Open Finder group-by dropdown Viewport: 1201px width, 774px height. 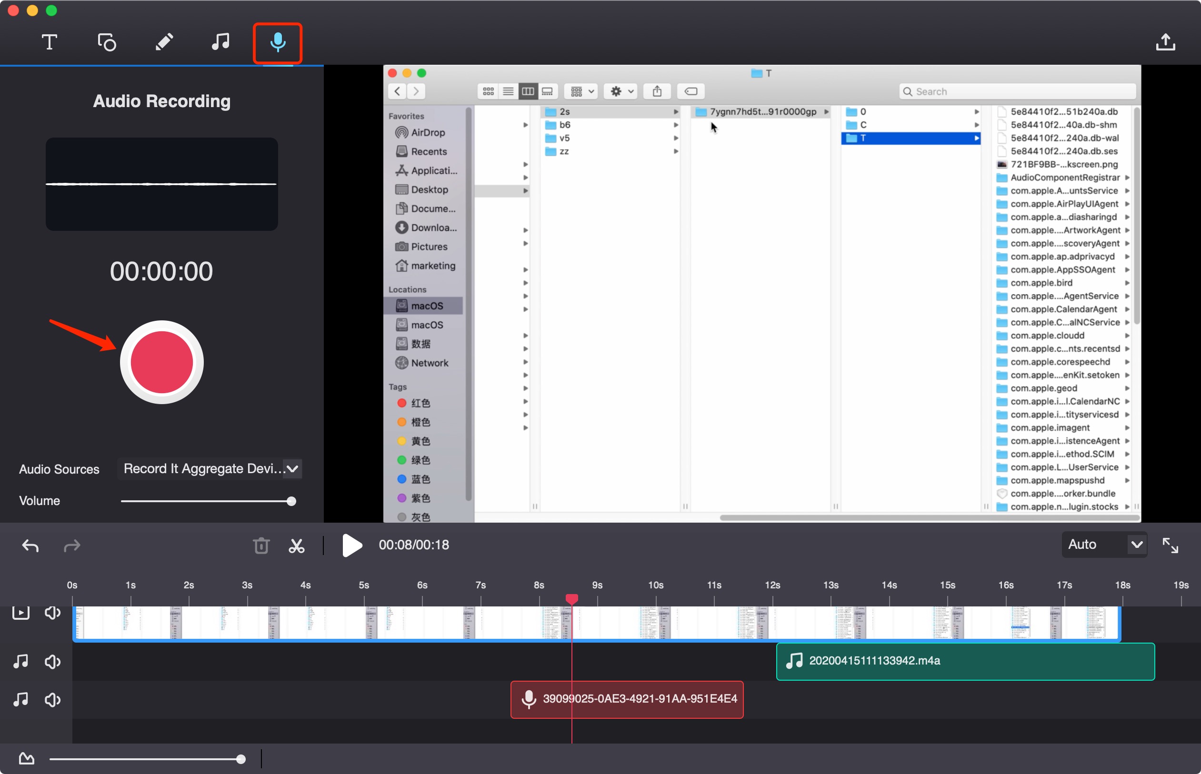[x=580, y=91]
